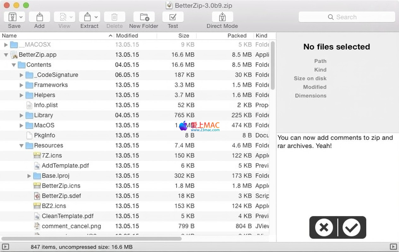Expand the __MACOSX folder

pyautogui.click(x=6, y=45)
